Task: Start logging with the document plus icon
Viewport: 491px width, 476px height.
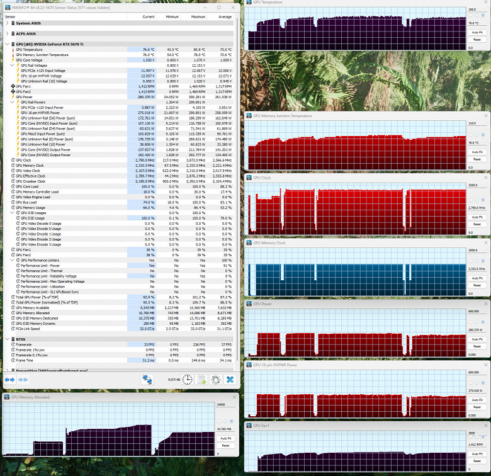Action: tap(201, 380)
